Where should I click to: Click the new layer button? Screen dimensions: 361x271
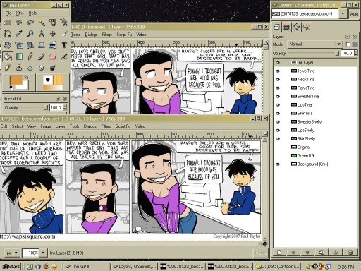point(279,253)
